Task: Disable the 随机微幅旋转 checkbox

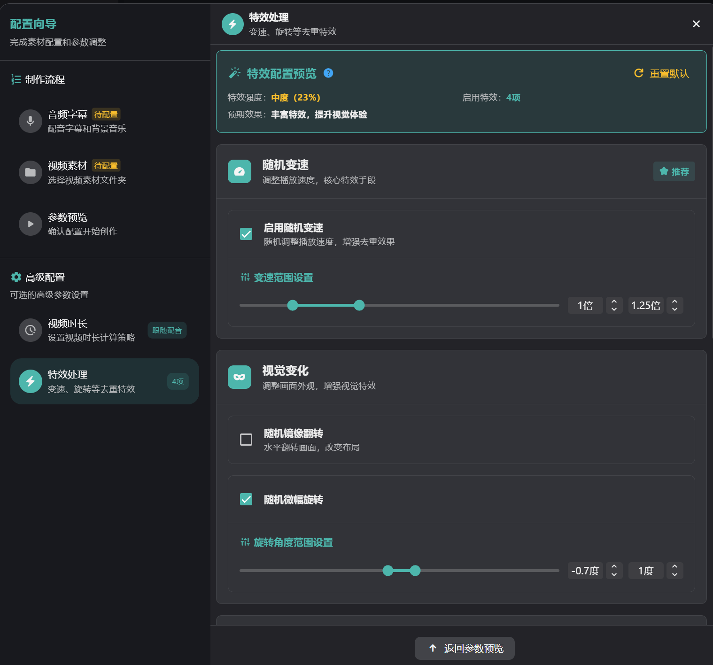Action: coord(246,499)
